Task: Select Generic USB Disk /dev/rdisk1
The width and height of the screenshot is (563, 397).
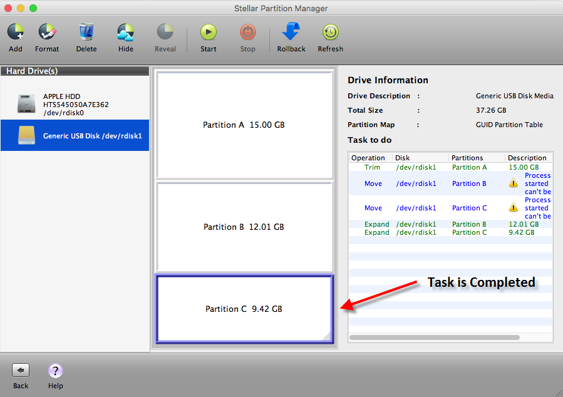Action: pos(75,135)
